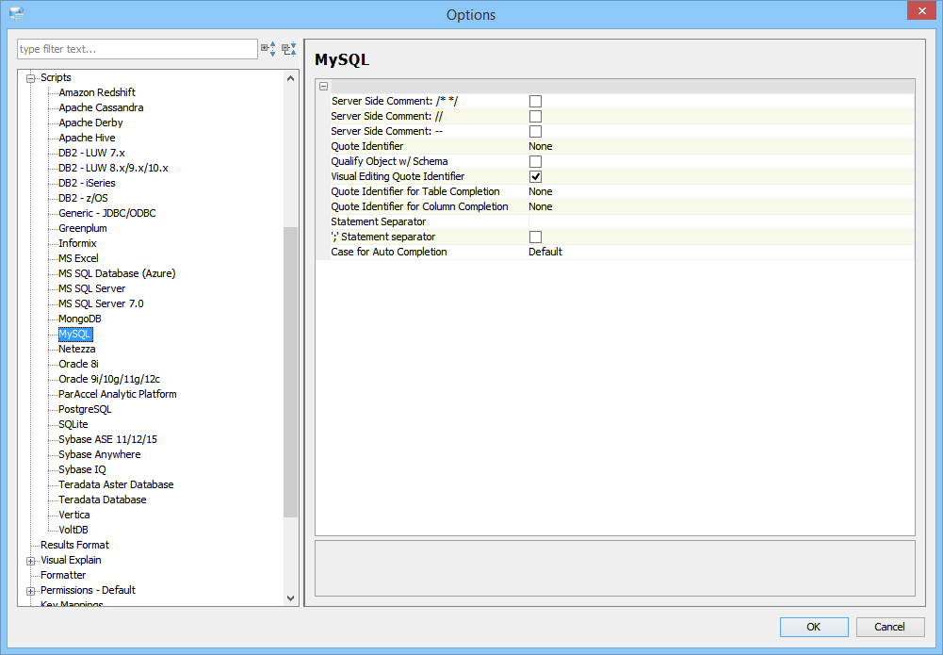Collapse the Scripts tree node
Image resolution: width=943 pixels, height=655 pixels.
(x=31, y=78)
